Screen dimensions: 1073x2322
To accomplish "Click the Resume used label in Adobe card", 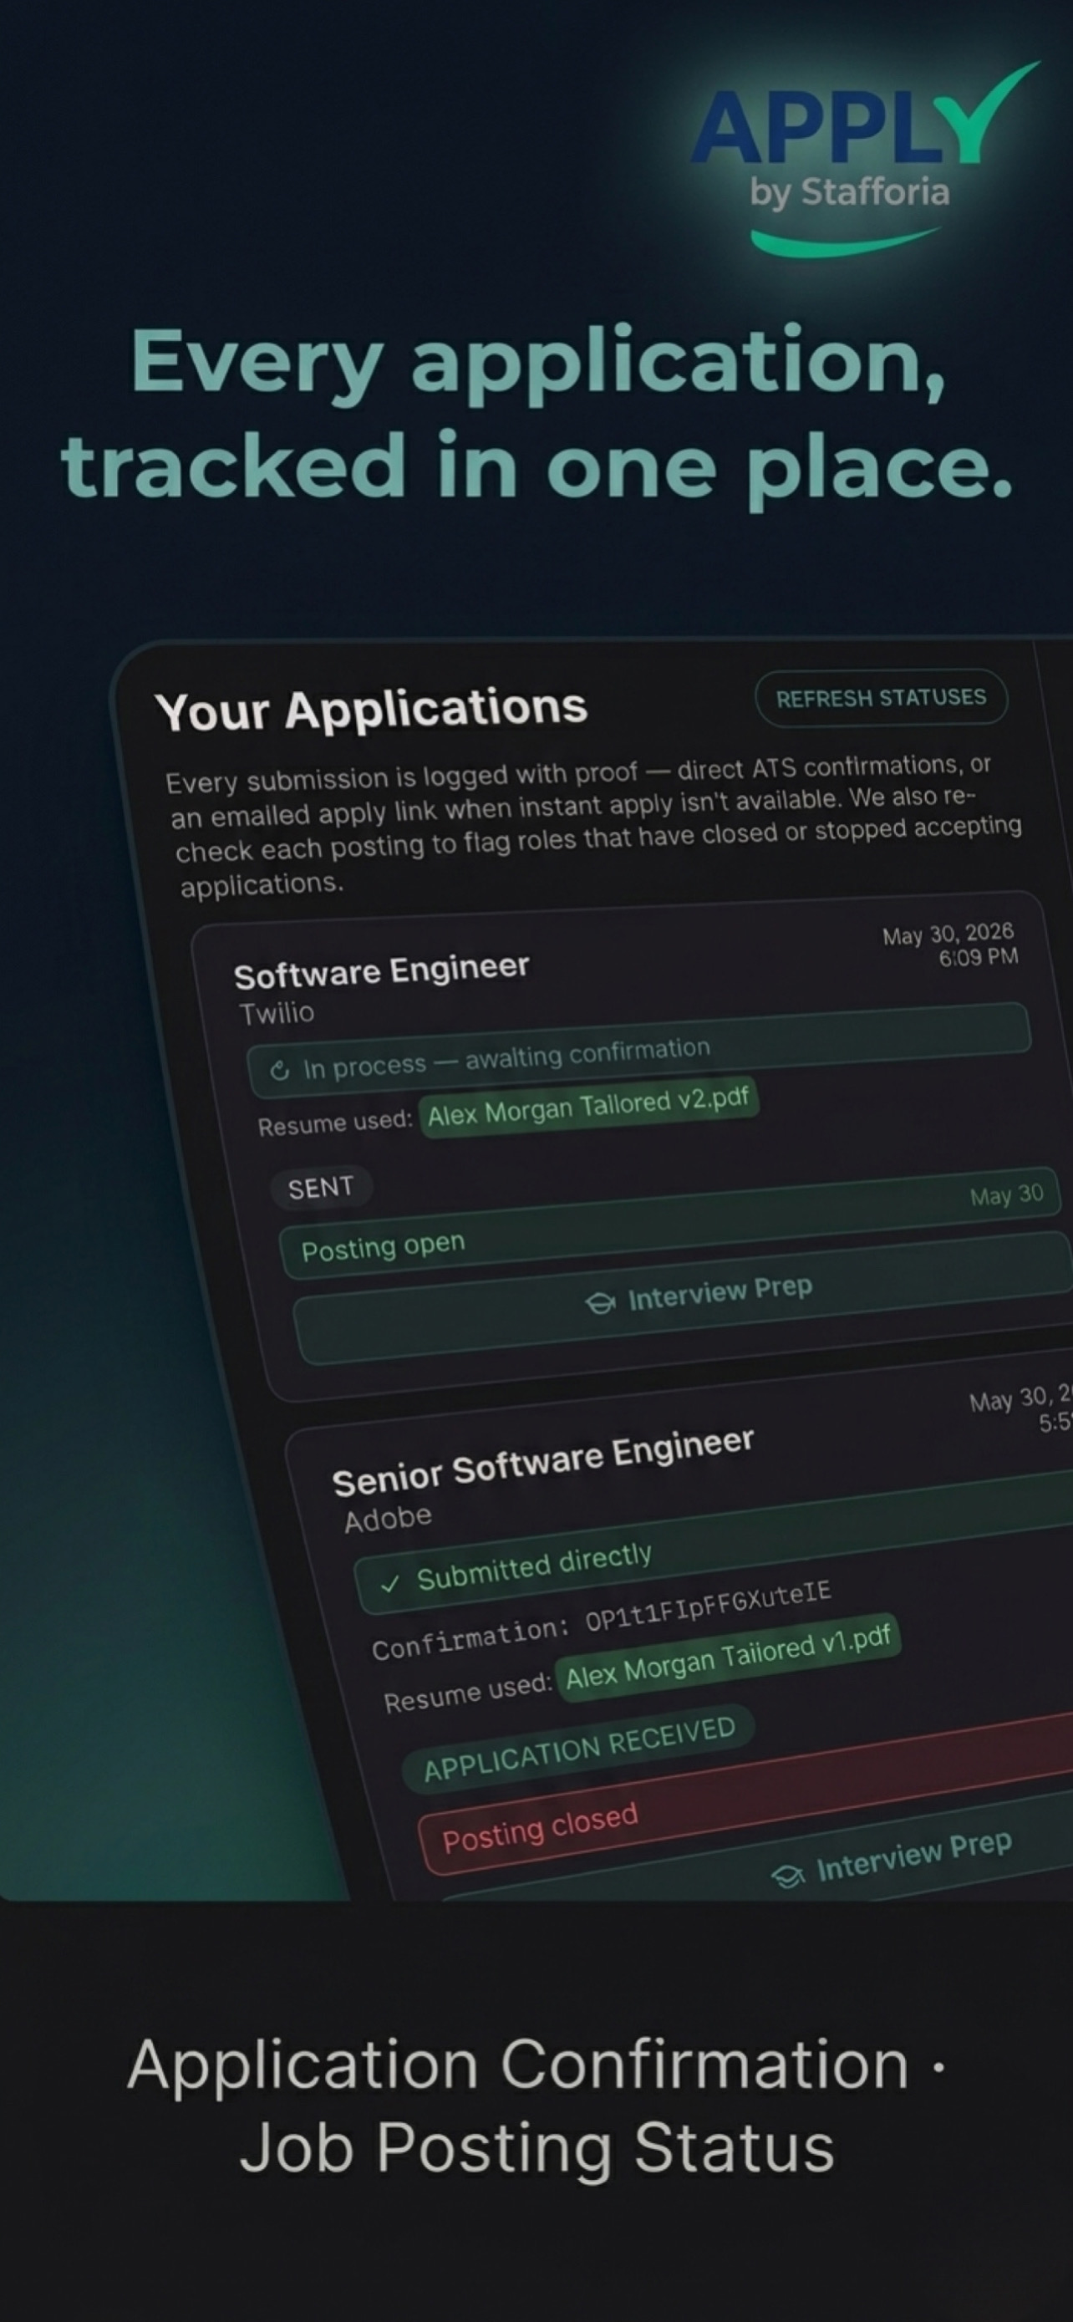I will click(x=468, y=1692).
